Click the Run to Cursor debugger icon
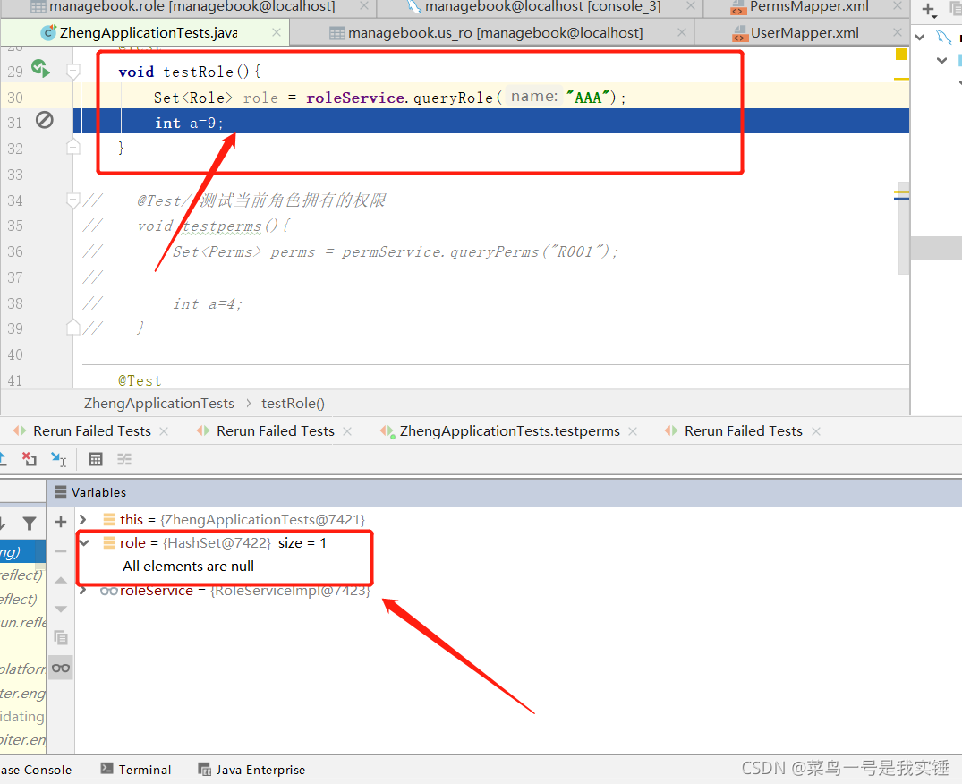The image size is (962, 784). (58, 459)
